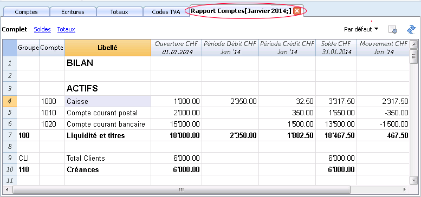Select the 467.50 movement cell
Image resolution: width=421 pixels, height=197 pixels.
coord(383,135)
